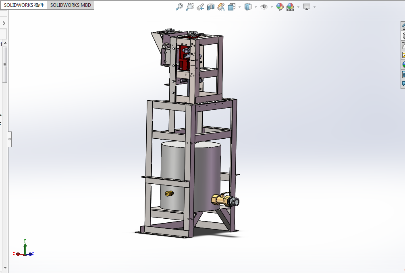Click the Zoom to Fit icon
This screenshot has width=405, height=273.
[179, 7]
